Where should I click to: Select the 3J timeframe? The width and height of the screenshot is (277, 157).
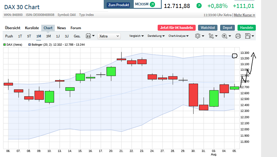coord(67,36)
